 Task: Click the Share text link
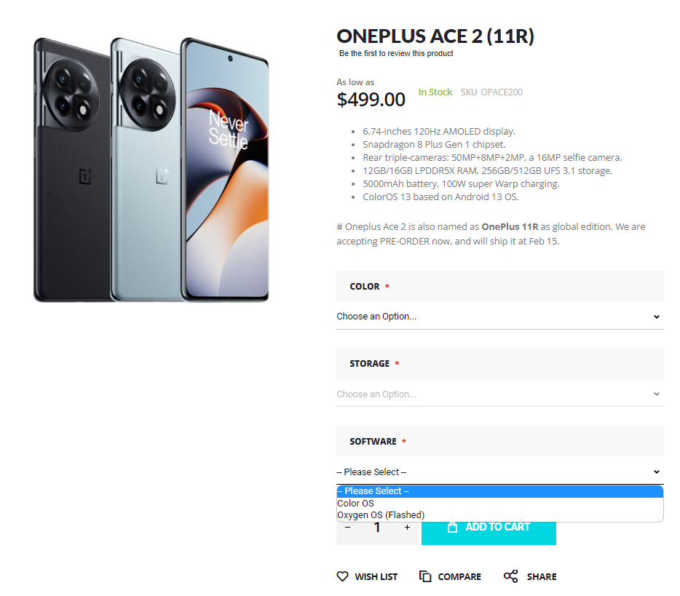542,576
